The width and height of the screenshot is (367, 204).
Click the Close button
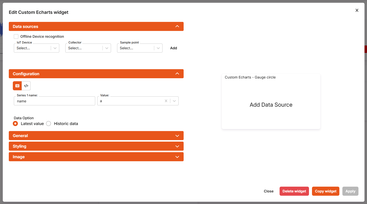(269, 191)
